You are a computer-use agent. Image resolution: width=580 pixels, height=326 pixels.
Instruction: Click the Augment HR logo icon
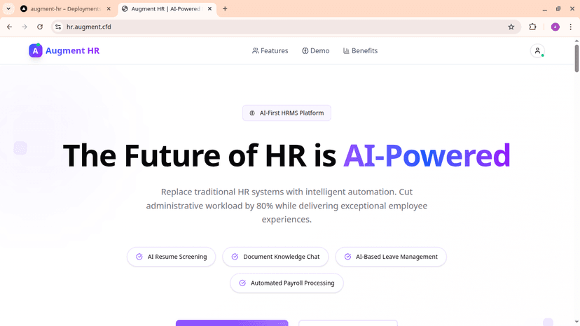click(x=35, y=50)
